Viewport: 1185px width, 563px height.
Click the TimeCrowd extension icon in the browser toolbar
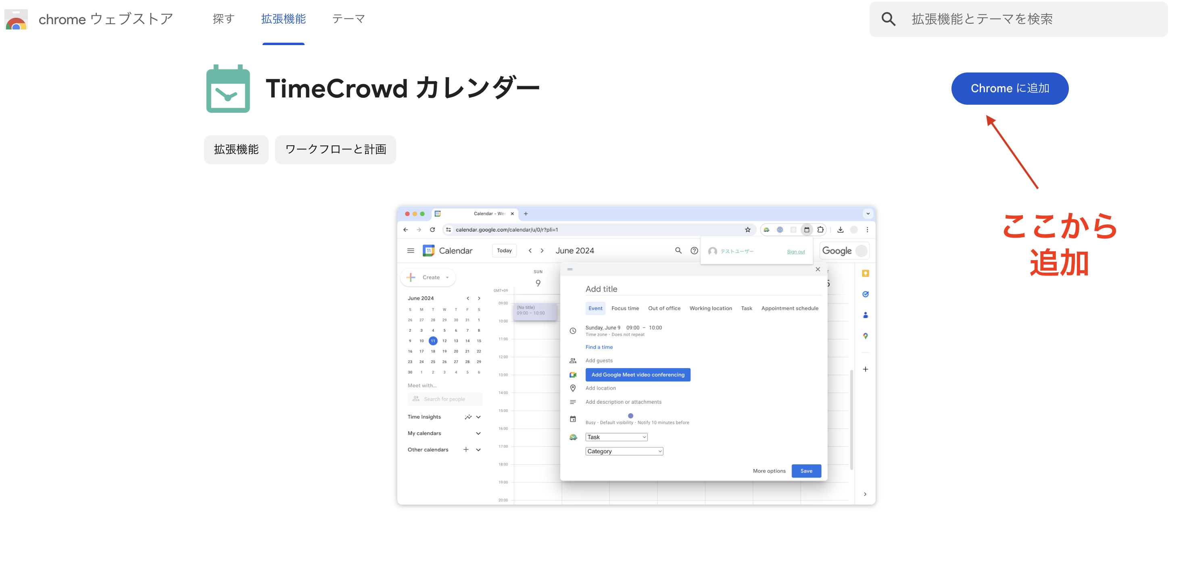tap(766, 230)
